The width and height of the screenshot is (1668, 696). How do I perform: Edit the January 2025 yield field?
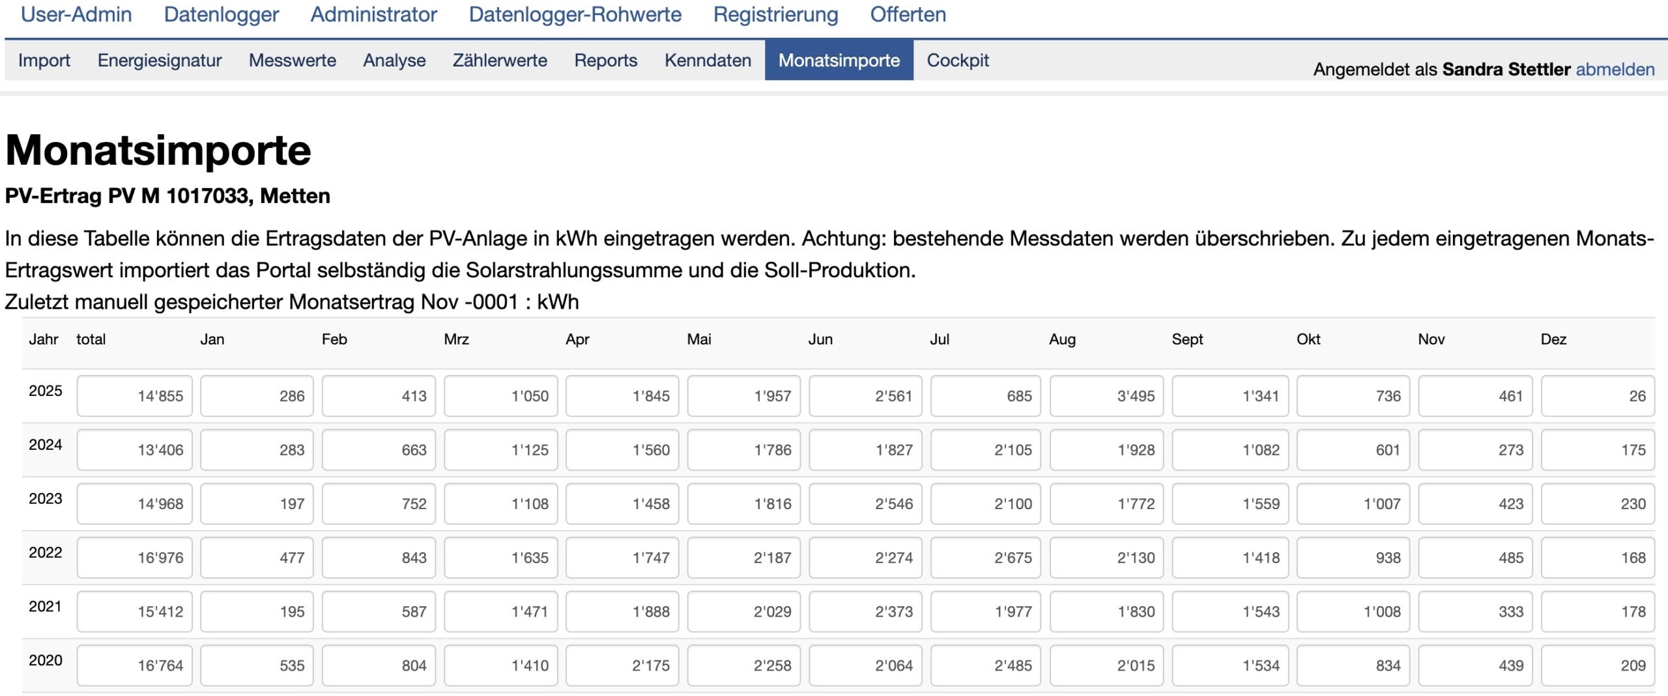[257, 396]
